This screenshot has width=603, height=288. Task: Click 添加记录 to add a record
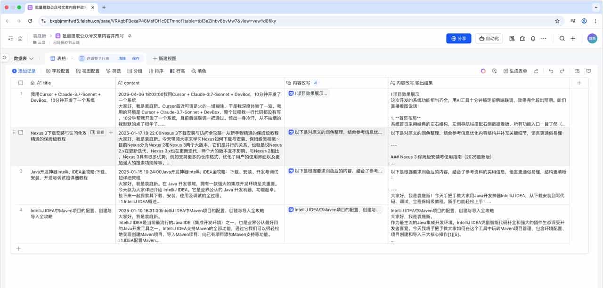tap(25, 71)
